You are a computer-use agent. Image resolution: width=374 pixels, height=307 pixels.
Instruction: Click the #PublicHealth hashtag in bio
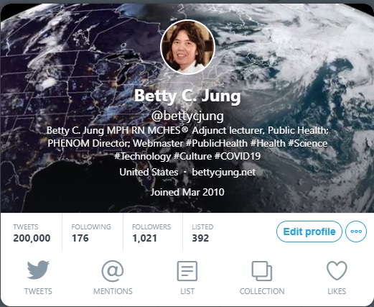[217, 143]
